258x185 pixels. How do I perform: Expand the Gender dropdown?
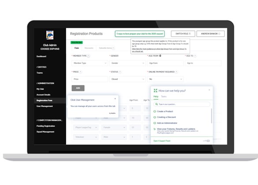coord(127,63)
